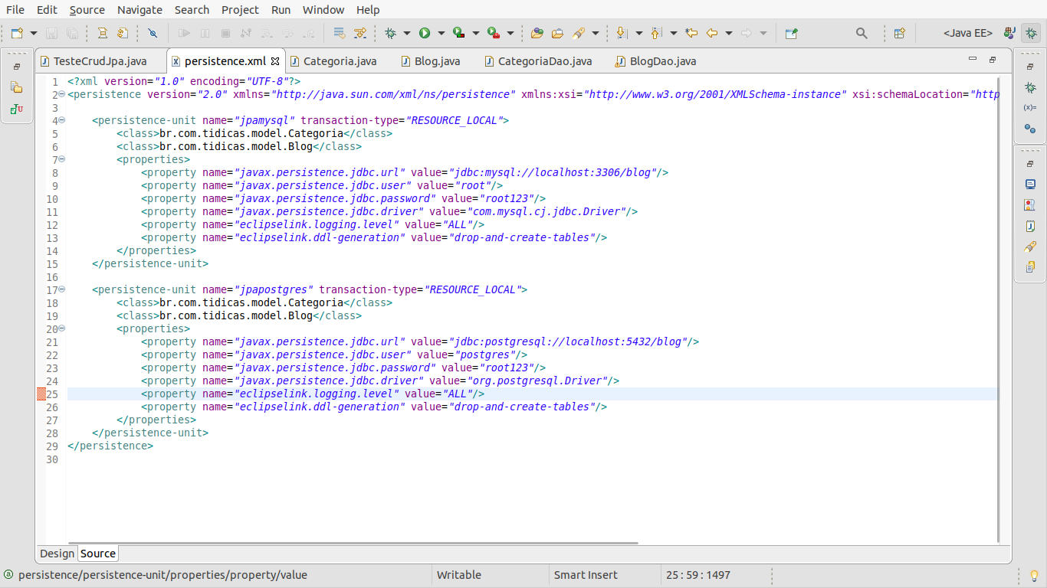The height and width of the screenshot is (588, 1047).
Task: Open the External Tools dropdown arrow
Action: (510, 33)
